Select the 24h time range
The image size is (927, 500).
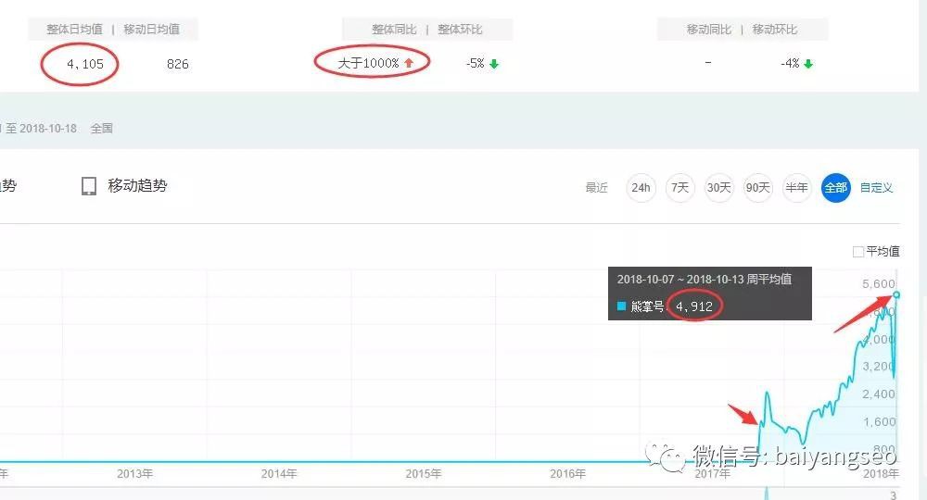pyautogui.click(x=641, y=188)
